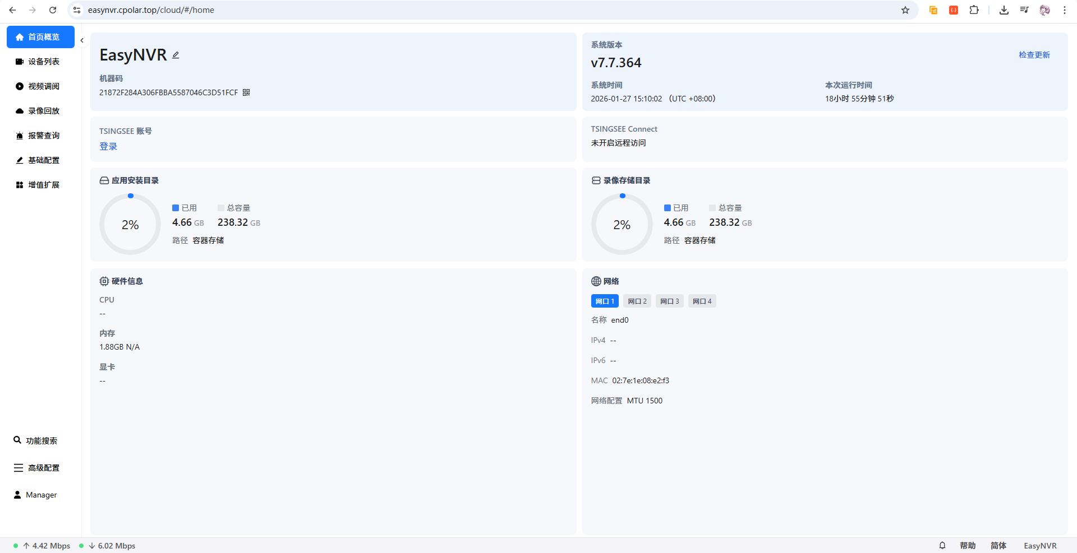Select the 网口 4 tab
1077x553 pixels.
(702, 301)
